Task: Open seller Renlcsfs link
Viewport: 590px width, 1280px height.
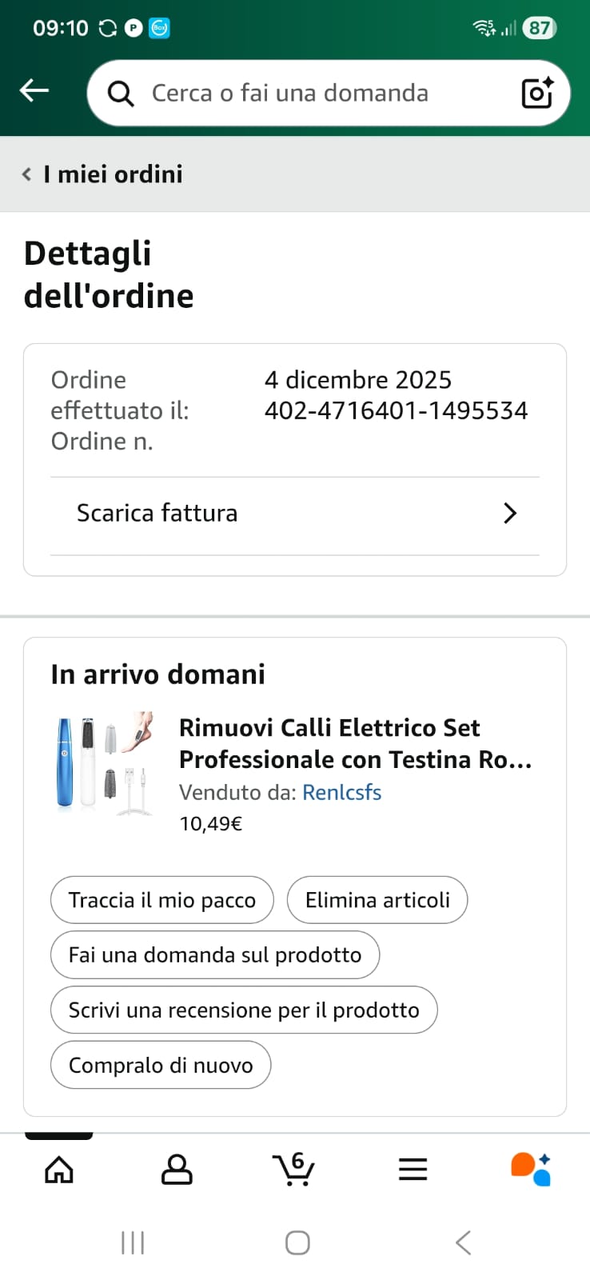Action: click(x=341, y=792)
